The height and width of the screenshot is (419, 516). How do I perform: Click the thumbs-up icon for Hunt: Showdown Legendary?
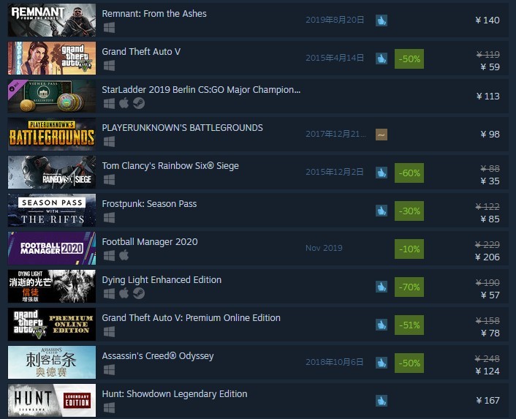coord(382,401)
